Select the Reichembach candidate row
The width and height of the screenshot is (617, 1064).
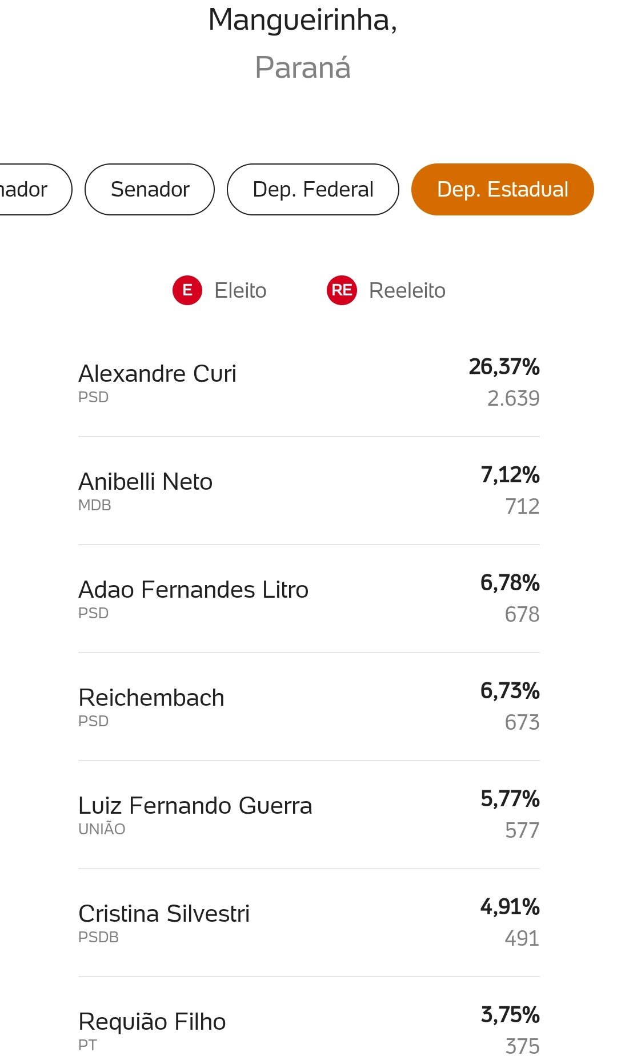pyautogui.click(x=309, y=707)
